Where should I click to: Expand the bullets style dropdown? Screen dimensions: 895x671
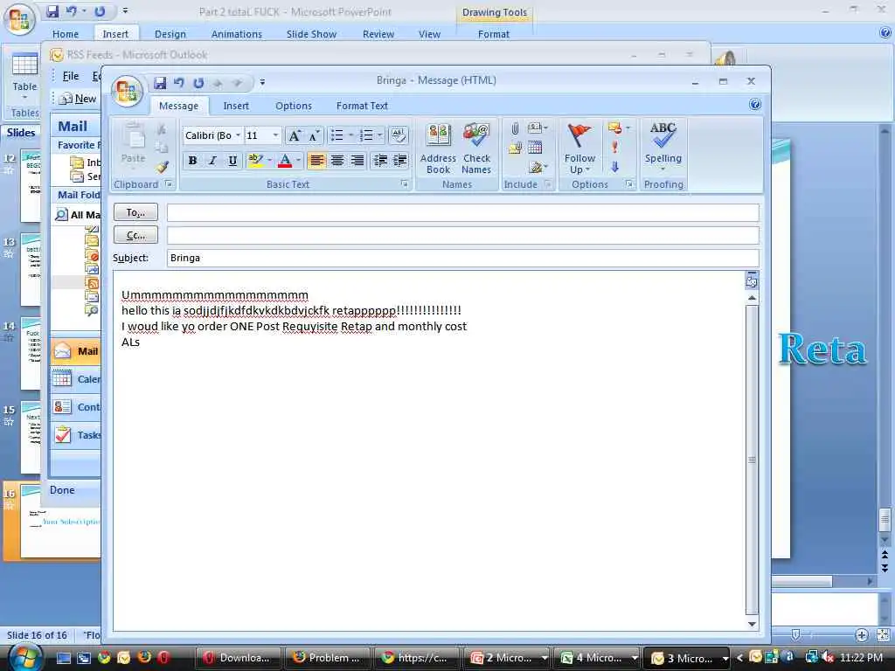pos(350,135)
